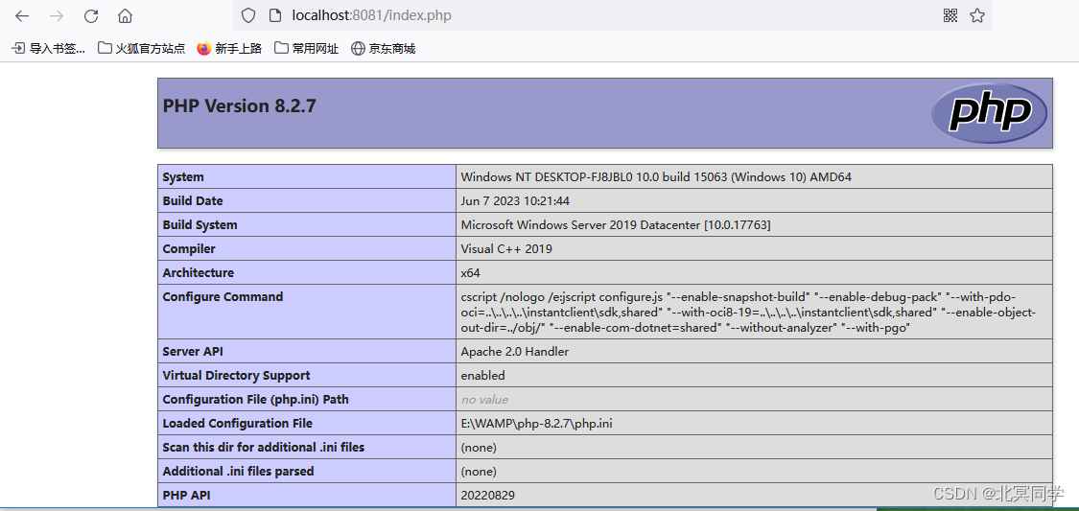The width and height of the screenshot is (1079, 511).
Task: Click the 'Jun 7 2023 10:21:44' value
Action: [x=515, y=200]
